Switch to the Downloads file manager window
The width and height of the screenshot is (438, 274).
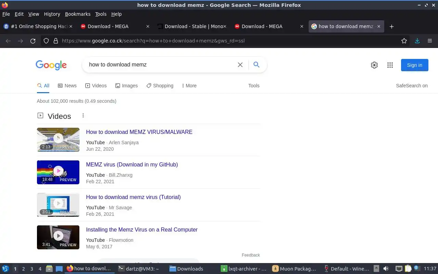[192, 269]
